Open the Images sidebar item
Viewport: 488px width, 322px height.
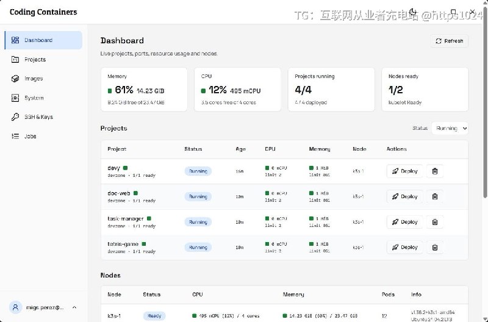43,79
